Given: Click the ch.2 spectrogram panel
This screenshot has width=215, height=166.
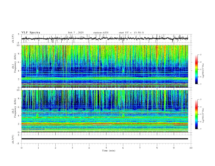Looking at the screenshot, I should pyautogui.click(x=105, y=111).
